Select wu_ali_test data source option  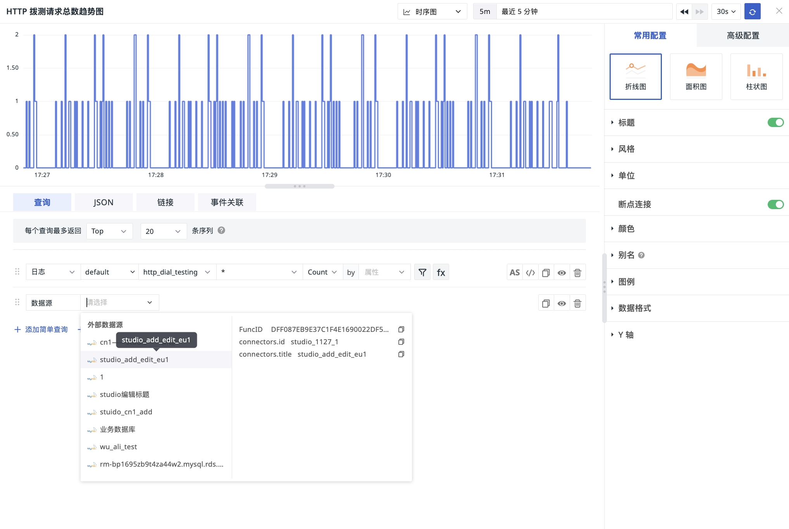point(156,447)
